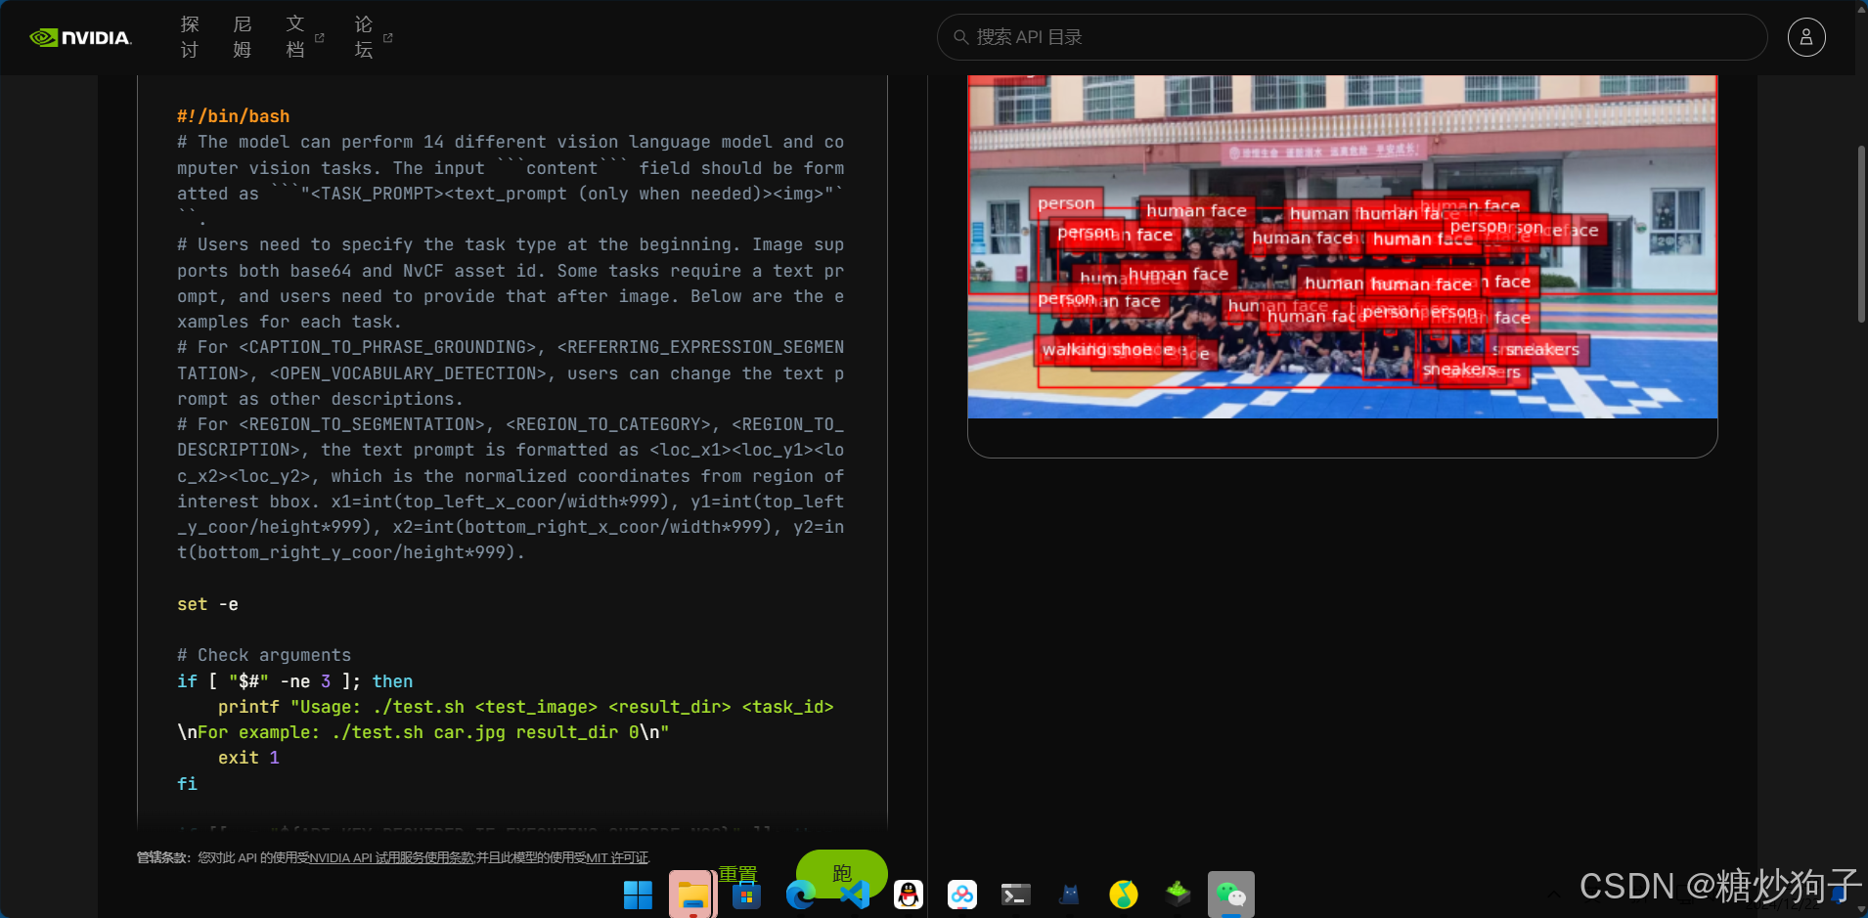Click the detection result output image
The image size is (1868, 918).
(x=1342, y=246)
